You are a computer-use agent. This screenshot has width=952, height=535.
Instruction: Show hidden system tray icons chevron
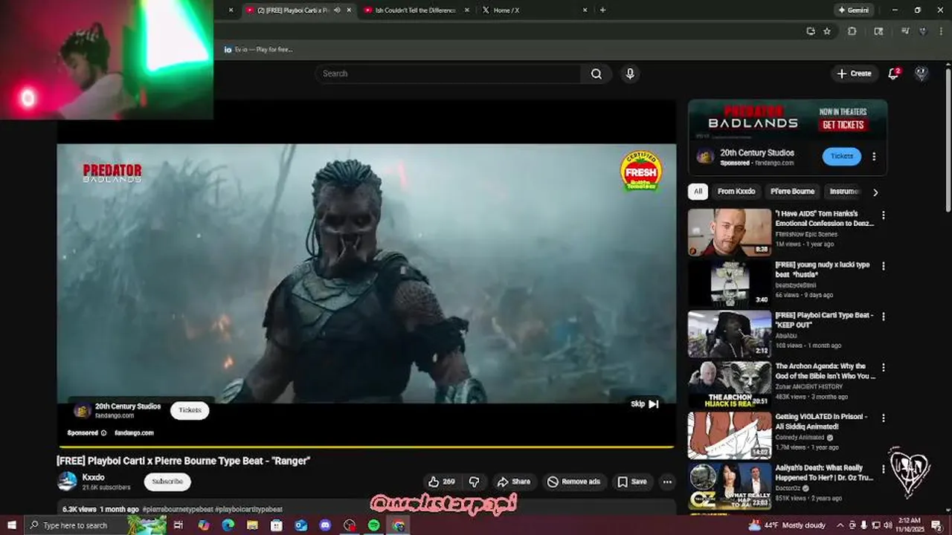pyautogui.click(x=840, y=525)
